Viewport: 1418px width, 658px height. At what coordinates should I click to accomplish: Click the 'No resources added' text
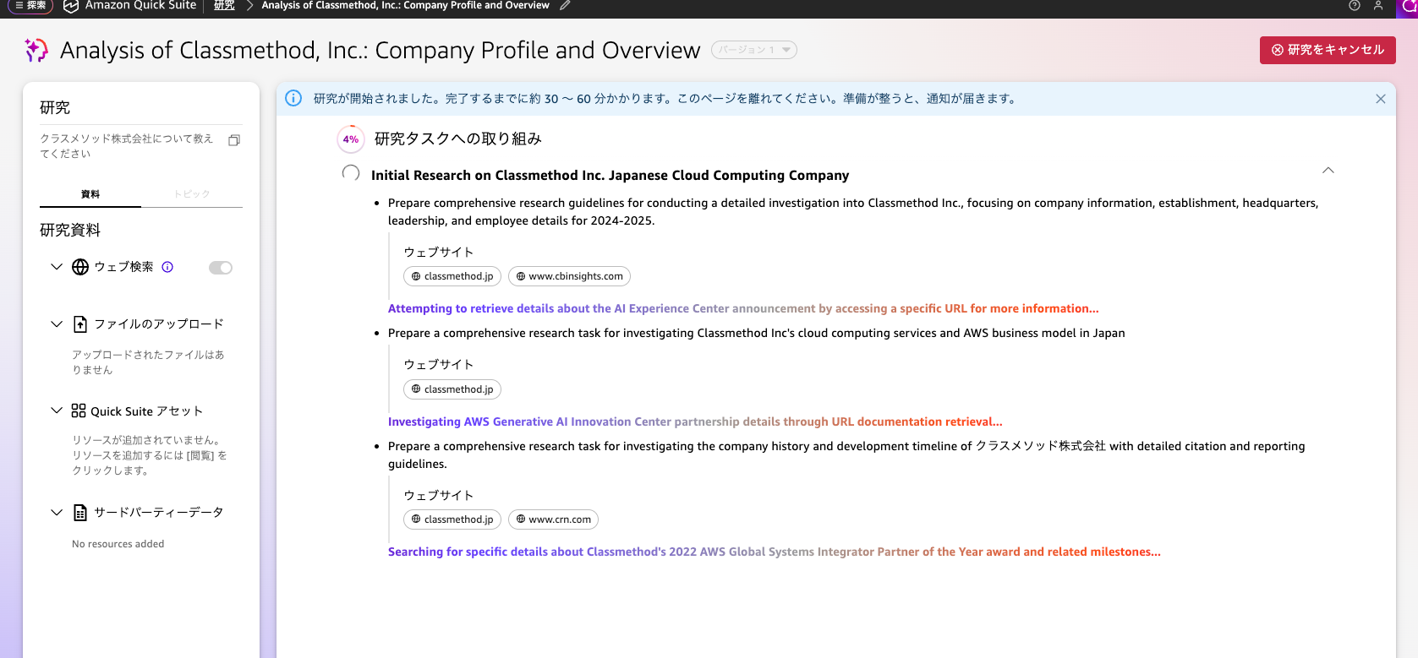click(x=118, y=544)
